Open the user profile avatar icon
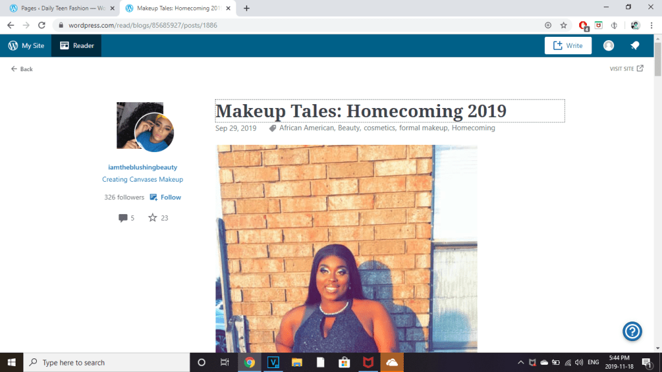This screenshot has height=372, width=662. click(608, 45)
